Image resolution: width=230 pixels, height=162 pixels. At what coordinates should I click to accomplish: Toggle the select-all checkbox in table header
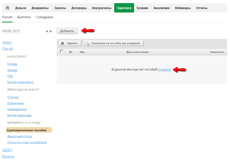pyautogui.click(x=62, y=52)
